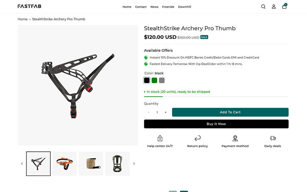307x192 pixels.
Task: Click the Payment method icon
Action: 235,138
